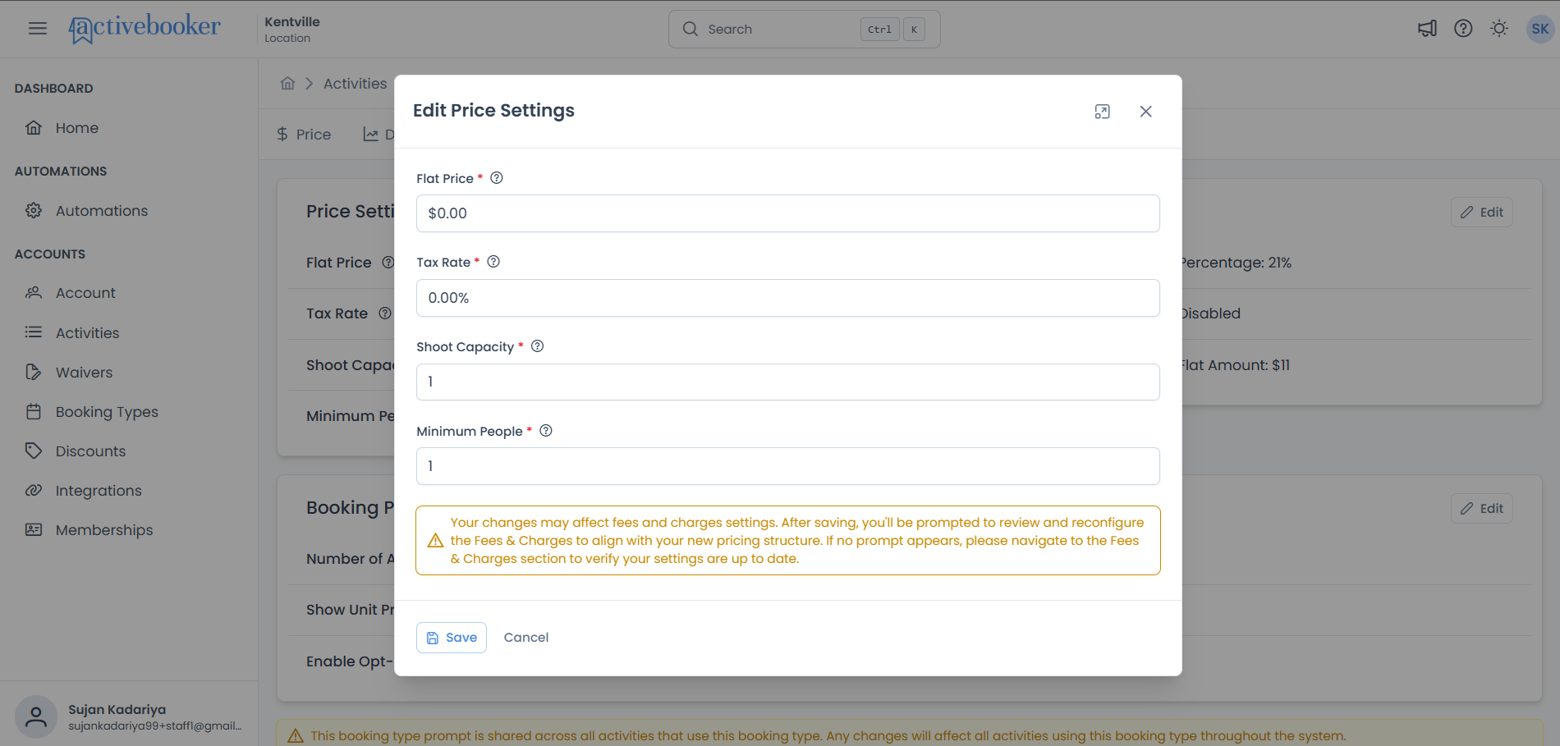The height and width of the screenshot is (746, 1560).
Task: Open the help question-mark icon in the header
Action: click(1463, 29)
